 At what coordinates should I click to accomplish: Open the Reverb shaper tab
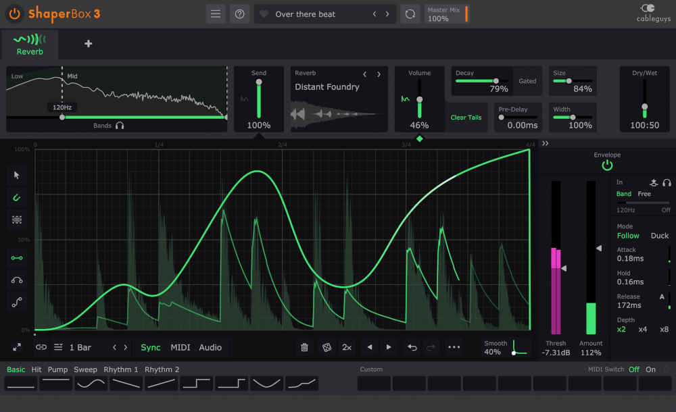point(30,45)
